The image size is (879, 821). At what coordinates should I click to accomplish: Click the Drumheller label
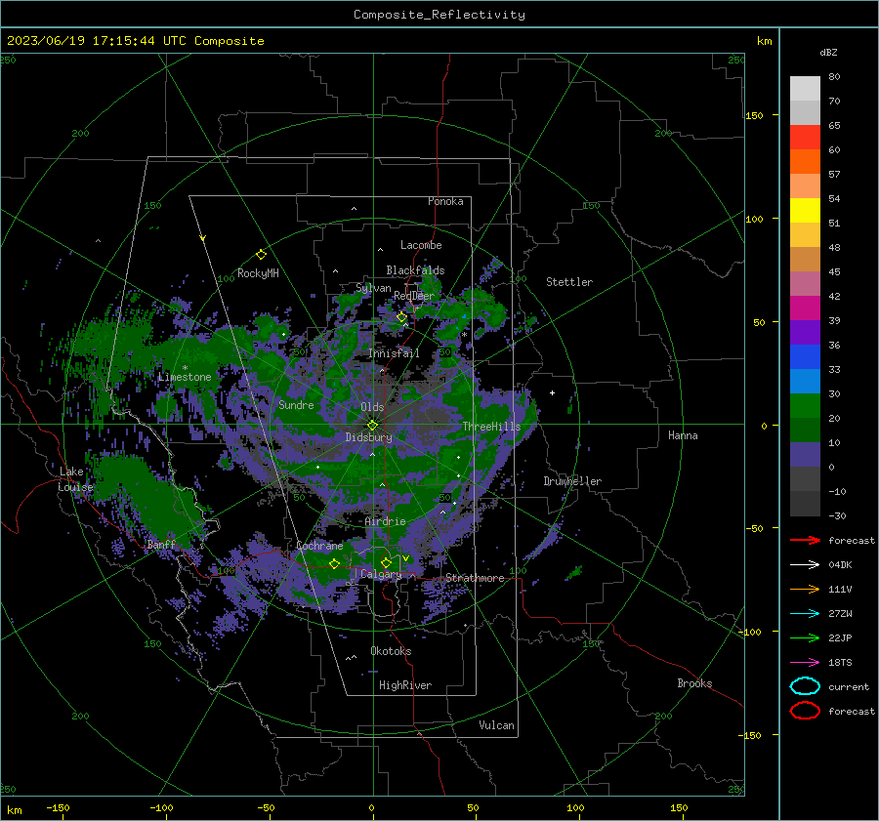click(x=572, y=481)
